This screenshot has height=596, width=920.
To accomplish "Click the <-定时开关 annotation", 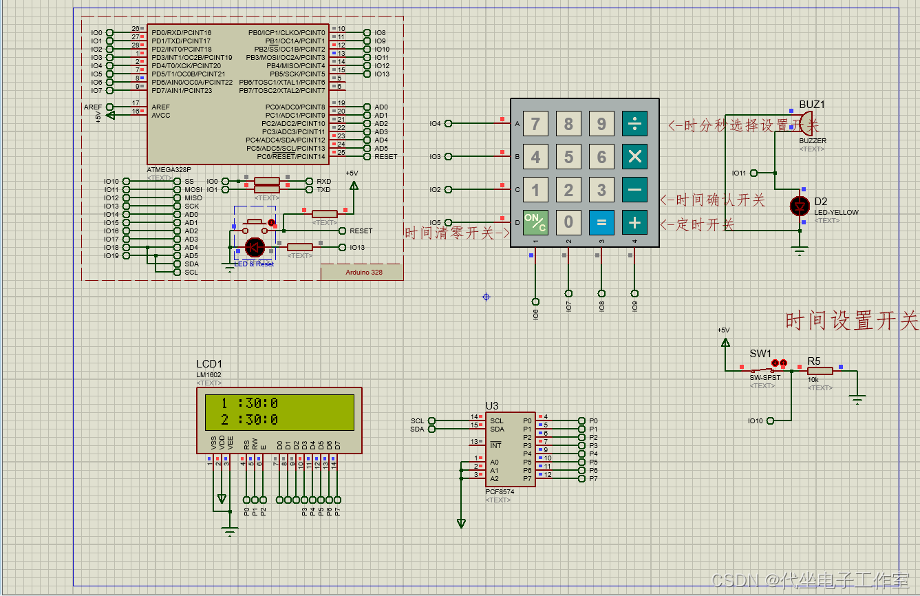I will coord(697,224).
